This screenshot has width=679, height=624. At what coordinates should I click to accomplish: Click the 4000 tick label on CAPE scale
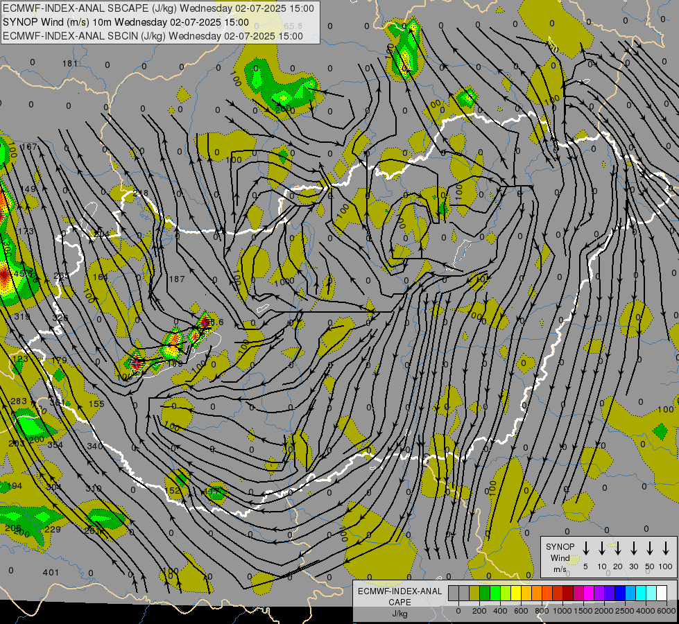point(646,611)
